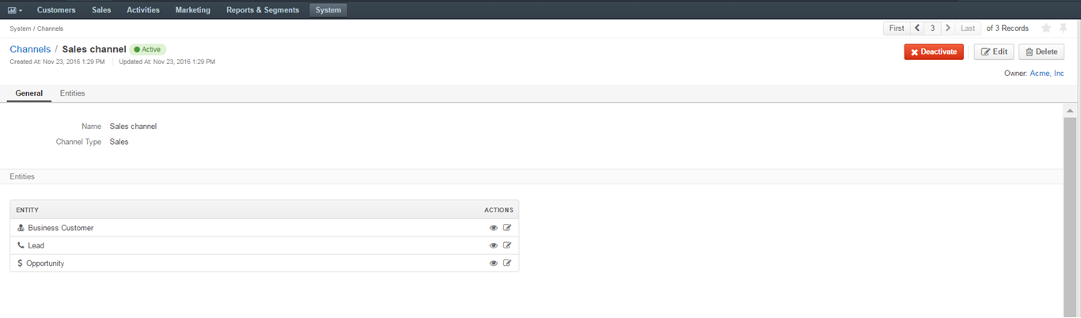1081x318 pixels.
Task: Click the Created At timestamp
Action: [x=57, y=62]
